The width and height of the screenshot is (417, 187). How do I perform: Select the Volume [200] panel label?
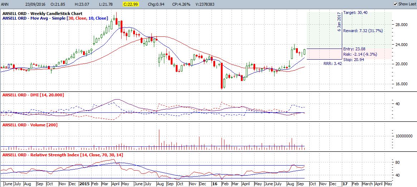pyautogui.click(x=30, y=125)
